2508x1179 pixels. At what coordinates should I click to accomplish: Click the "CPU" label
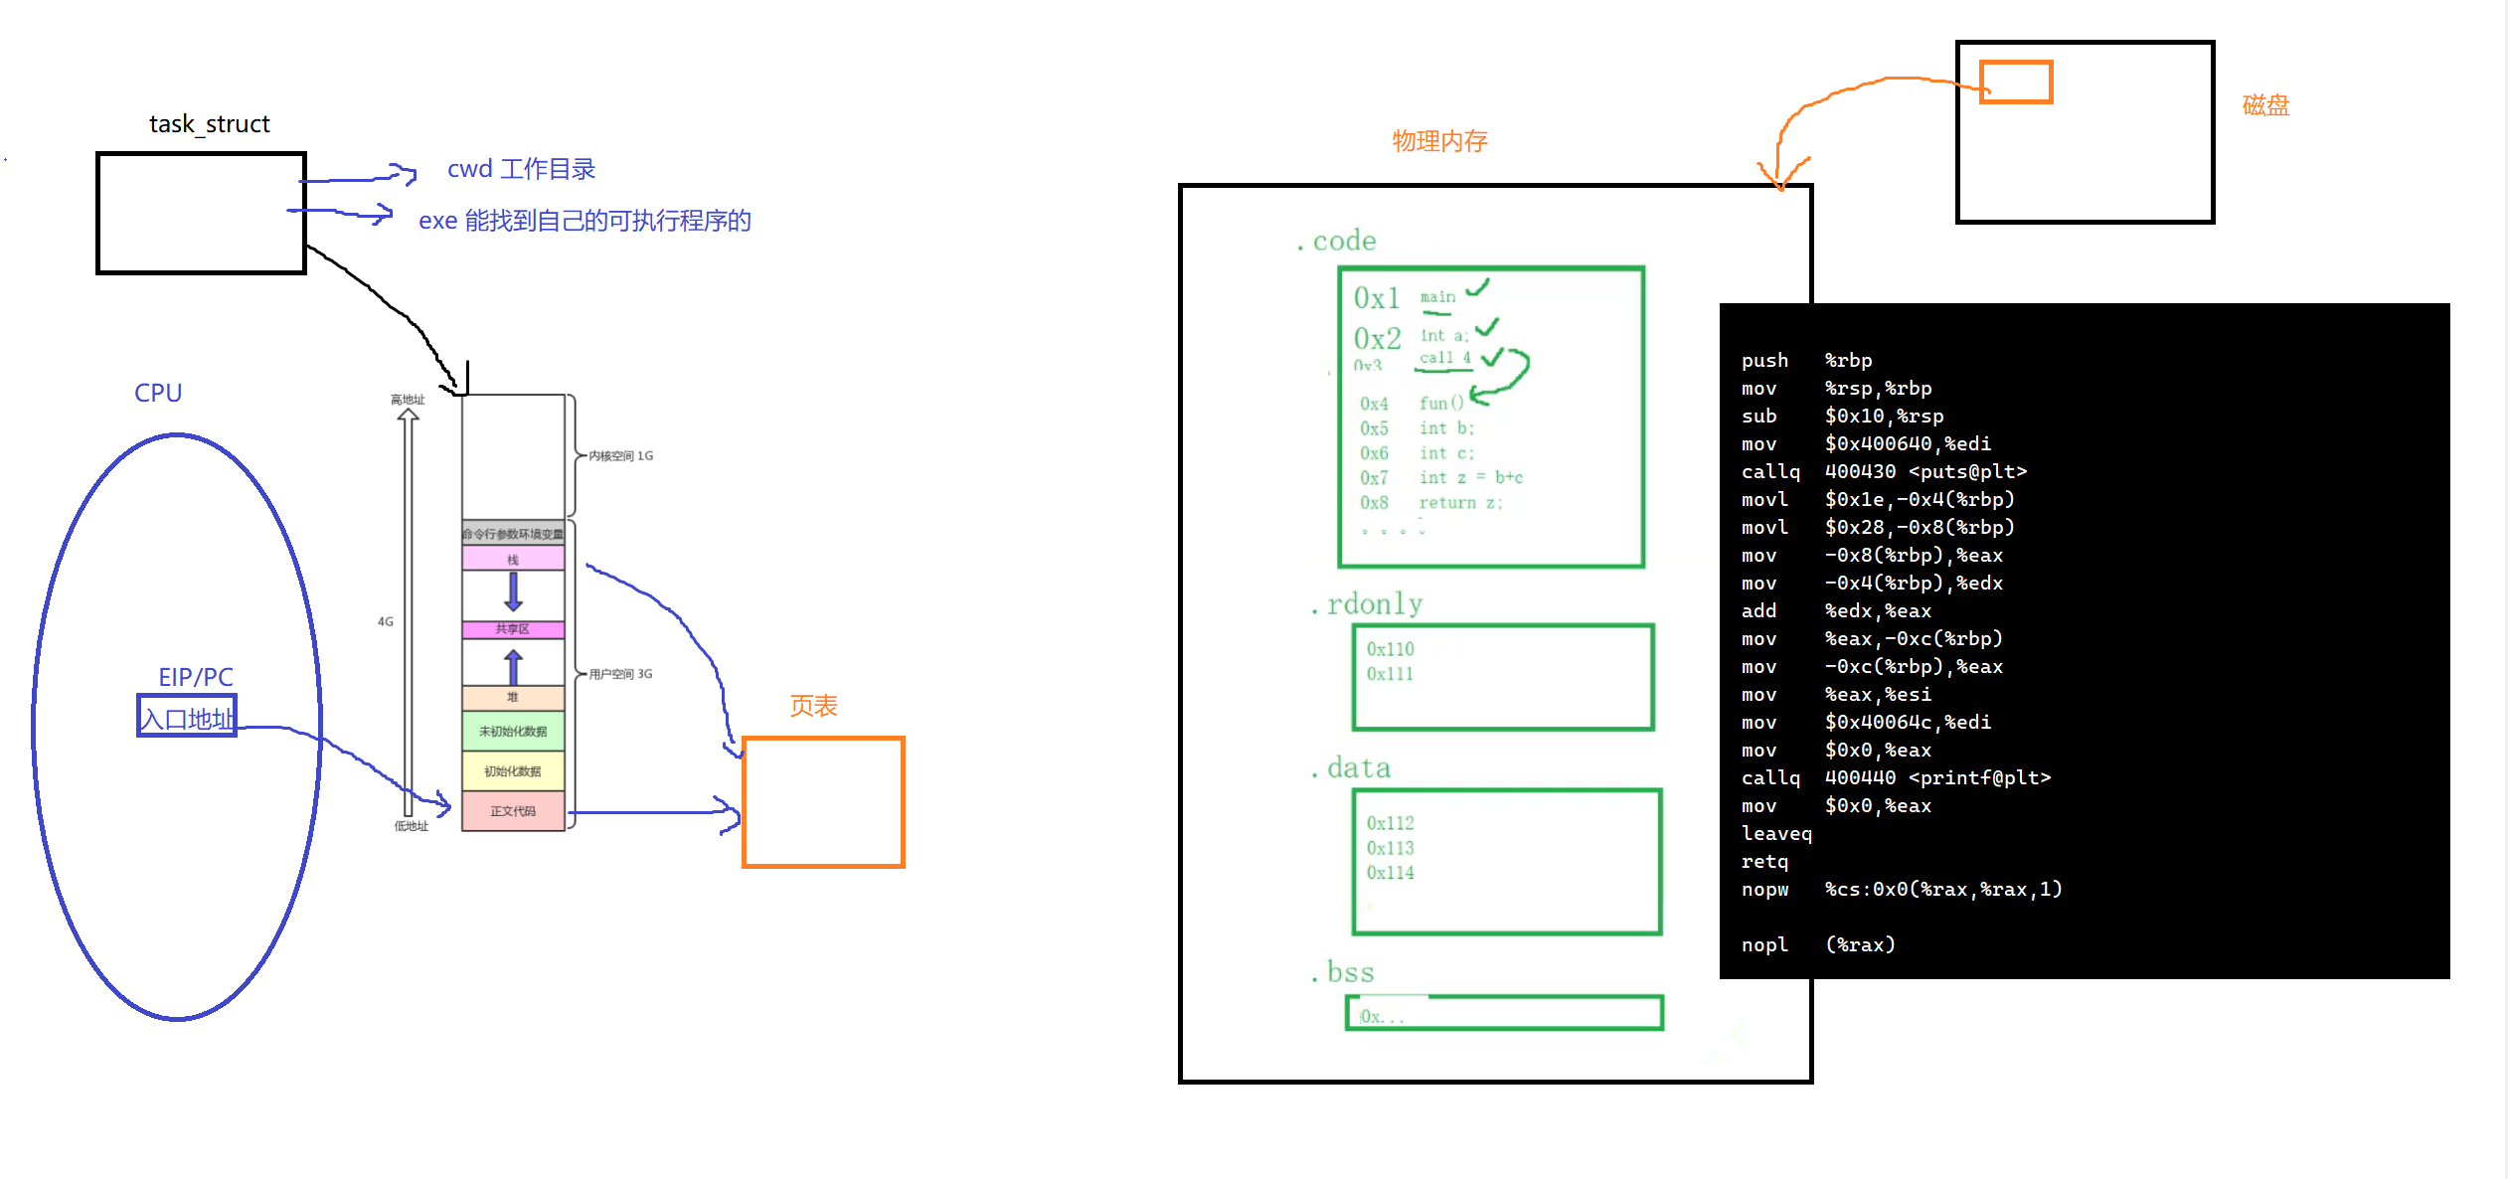point(158,393)
